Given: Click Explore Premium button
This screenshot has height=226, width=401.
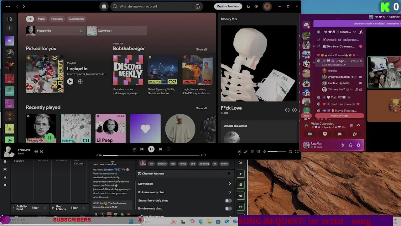Looking at the screenshot, I should click(228, 6).
